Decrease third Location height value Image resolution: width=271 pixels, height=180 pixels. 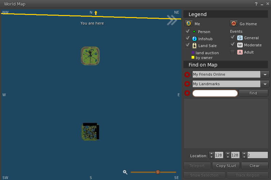(x=244, y=157)
